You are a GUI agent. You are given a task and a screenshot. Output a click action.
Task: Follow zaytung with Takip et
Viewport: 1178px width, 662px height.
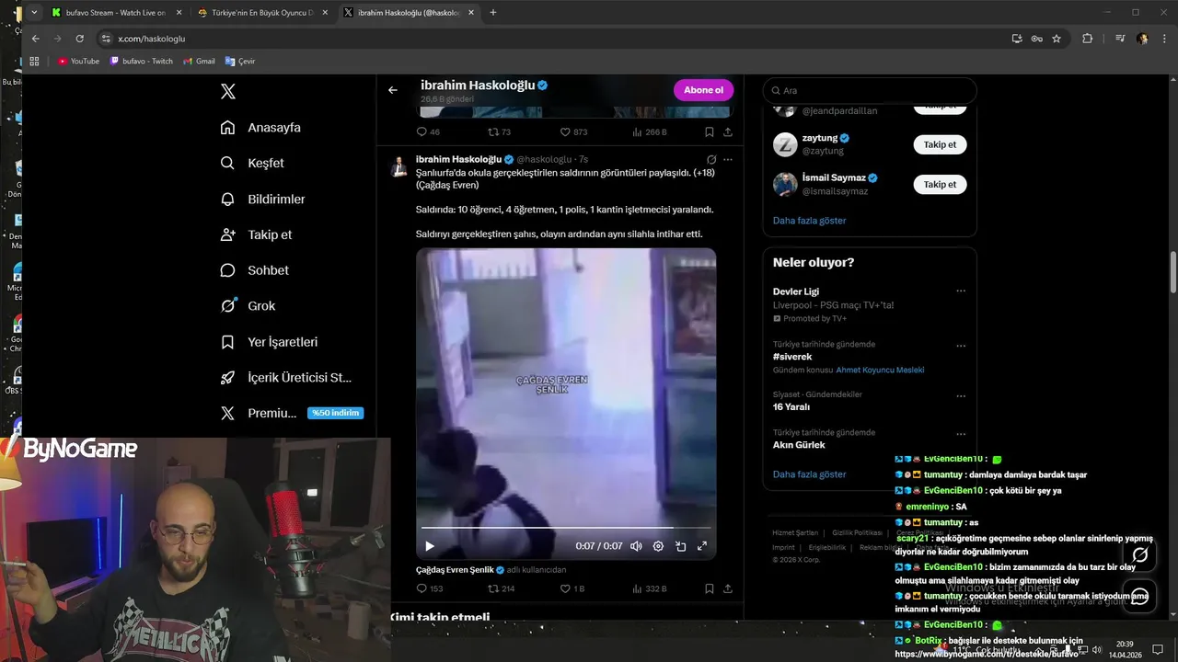940,144
